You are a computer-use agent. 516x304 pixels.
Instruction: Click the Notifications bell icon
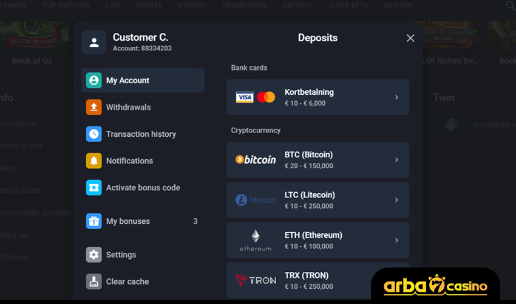coord(93,161)
